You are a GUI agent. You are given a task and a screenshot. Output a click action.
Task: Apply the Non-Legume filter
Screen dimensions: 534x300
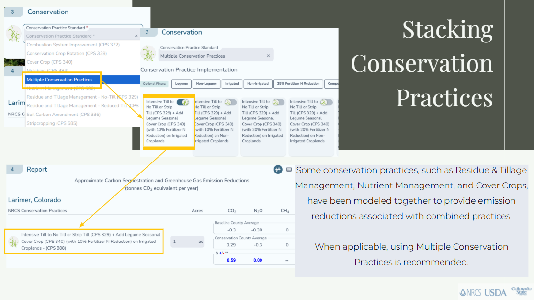pyautogui.click(x=206, y=83)
